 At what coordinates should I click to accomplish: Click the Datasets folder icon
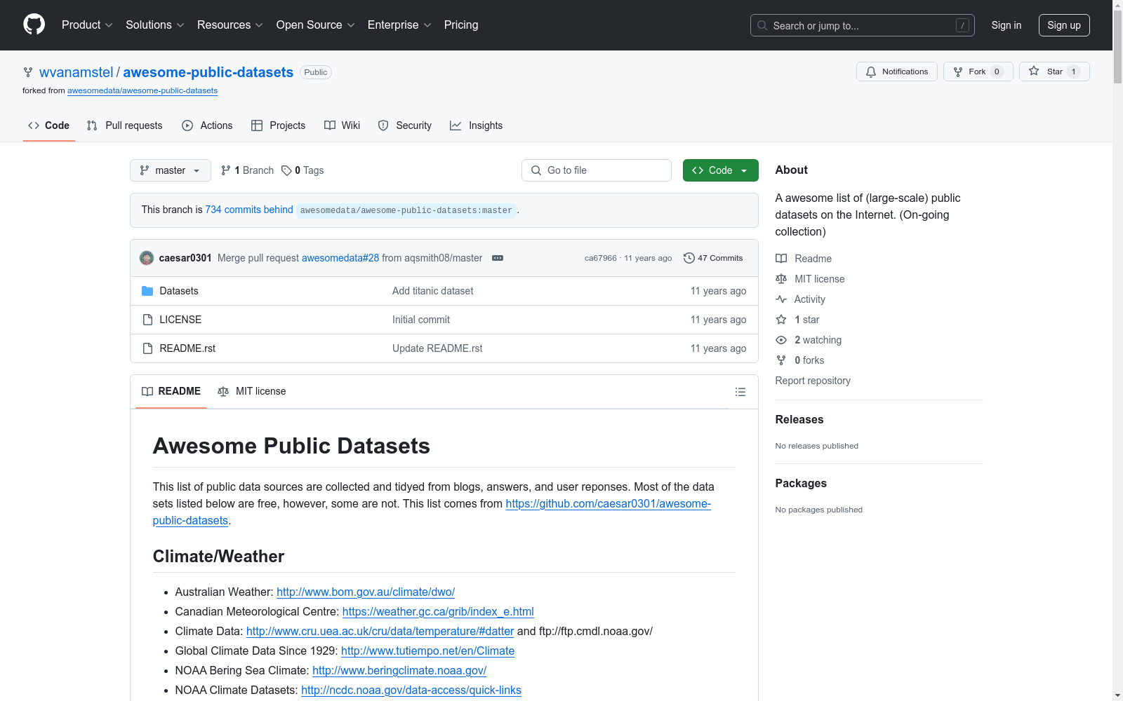147,291
